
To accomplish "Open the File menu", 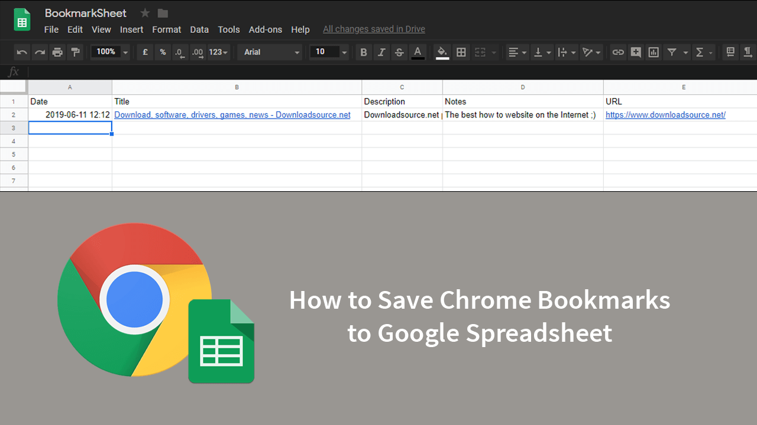I will 51,30.
